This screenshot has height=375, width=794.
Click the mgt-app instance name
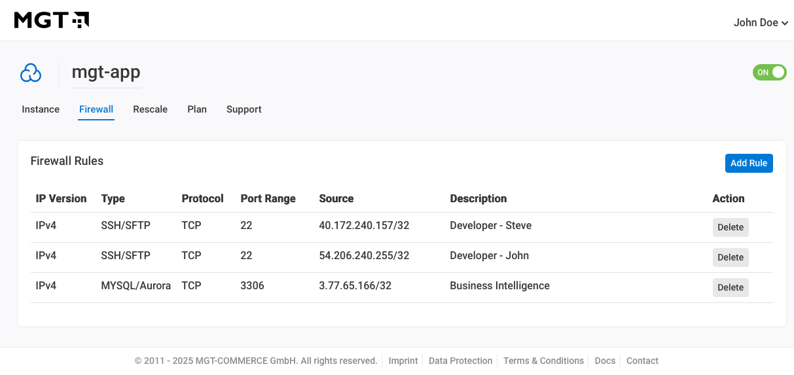pyautogui.click(x=106, y=73)
